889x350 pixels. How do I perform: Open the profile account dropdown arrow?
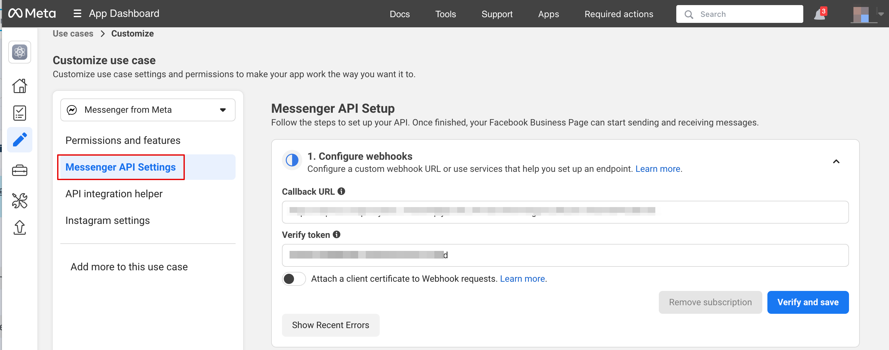881,14
